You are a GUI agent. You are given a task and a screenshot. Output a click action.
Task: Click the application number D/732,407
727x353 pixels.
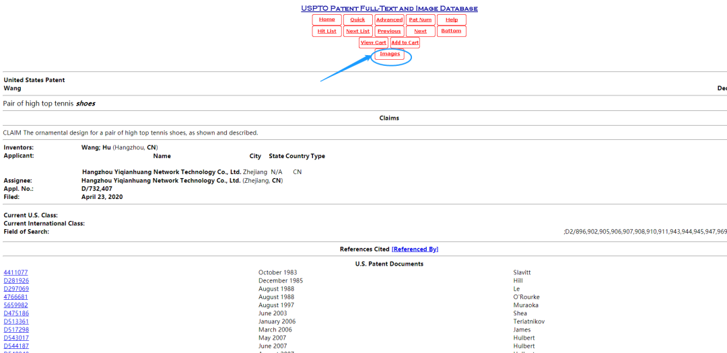97,188
